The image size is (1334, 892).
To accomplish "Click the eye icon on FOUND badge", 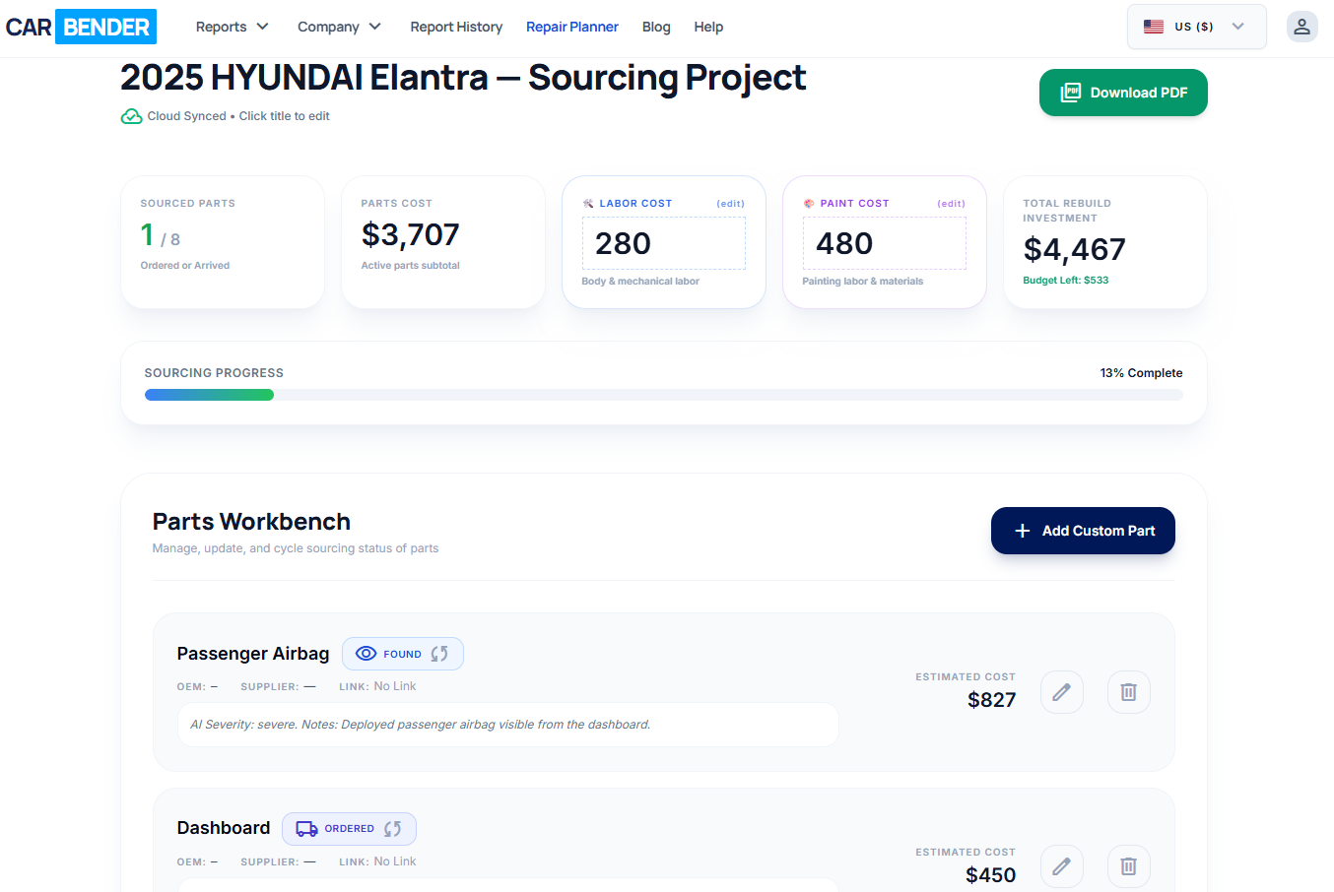I will coord(366,654).
